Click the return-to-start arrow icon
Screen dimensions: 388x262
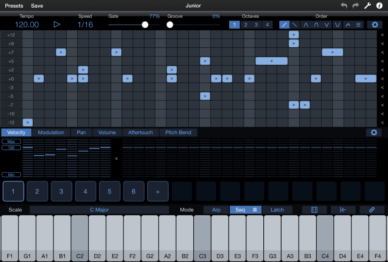click(343, 210)
